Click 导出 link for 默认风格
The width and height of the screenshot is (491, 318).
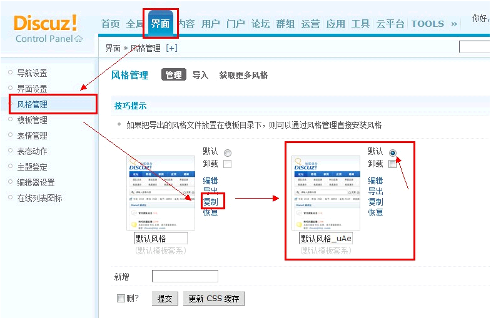pos(210,191)
